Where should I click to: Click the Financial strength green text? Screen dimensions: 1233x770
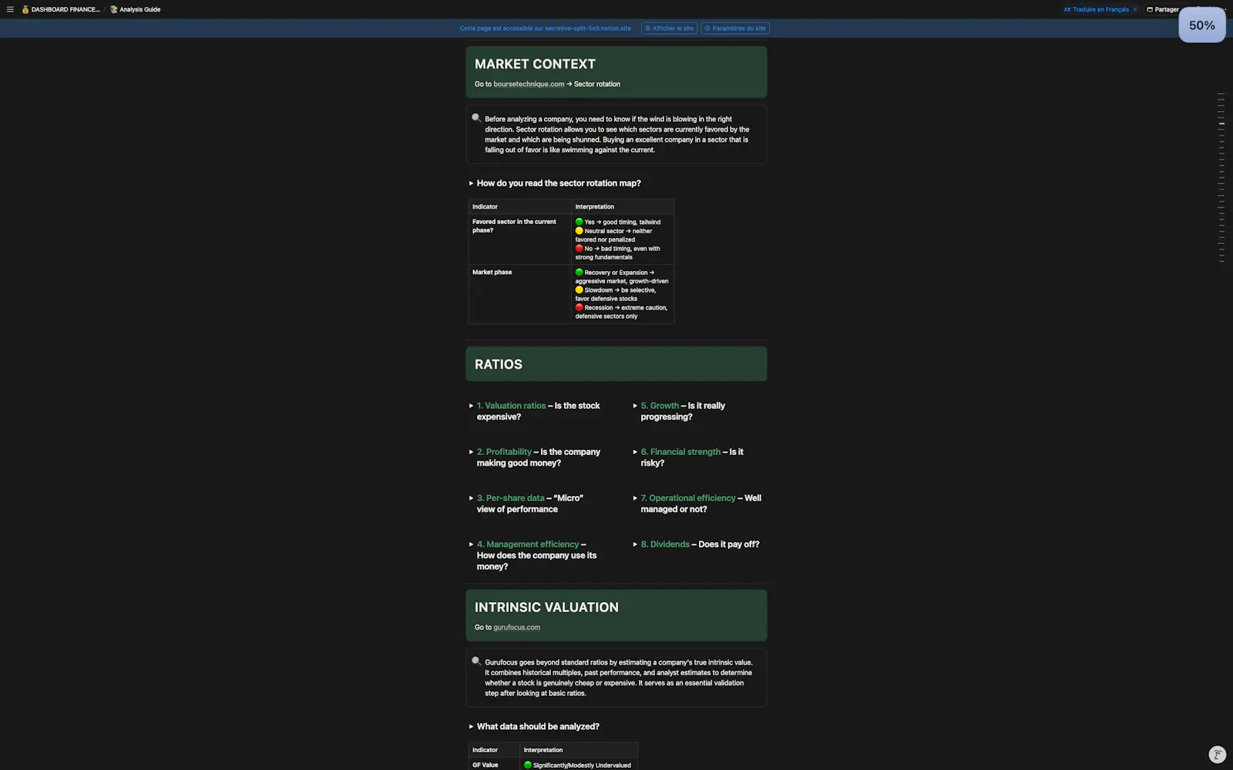point(680,452)
